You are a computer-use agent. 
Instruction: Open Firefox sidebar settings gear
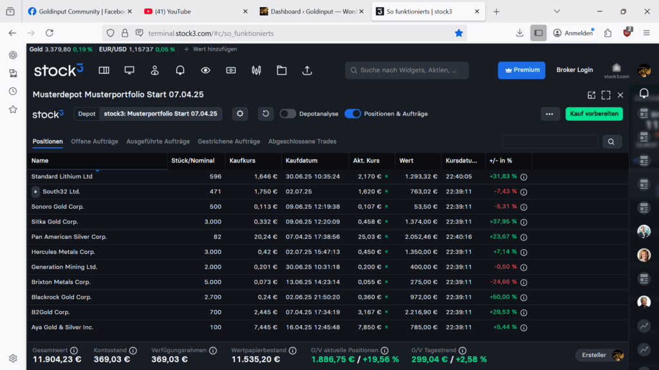(x=13, y=358)
